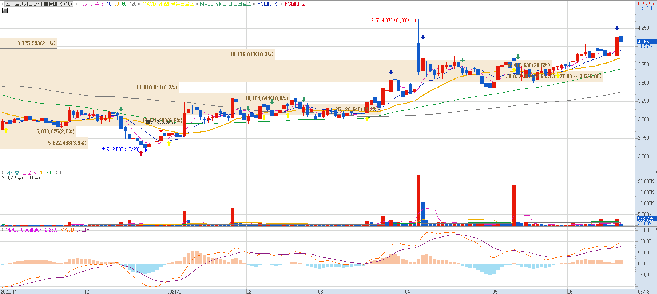
Task: Click the 거래량 volume label
Action: (x=13, y=173)
